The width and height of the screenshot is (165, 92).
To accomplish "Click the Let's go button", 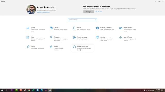I will pyautogui.click(x=89, y=12).
